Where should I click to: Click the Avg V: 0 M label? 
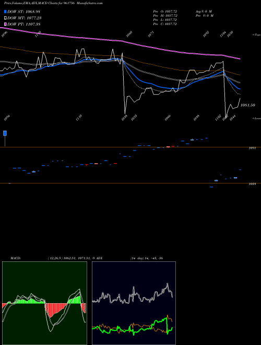[x=204, y=11]
